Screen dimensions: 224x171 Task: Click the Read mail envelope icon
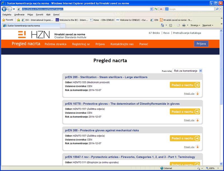click(x=178, y=25)
